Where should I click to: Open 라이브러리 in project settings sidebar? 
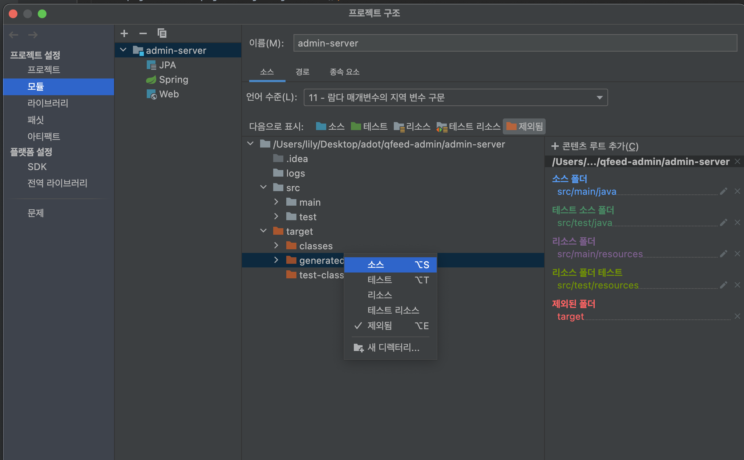(x=48, y=103)
